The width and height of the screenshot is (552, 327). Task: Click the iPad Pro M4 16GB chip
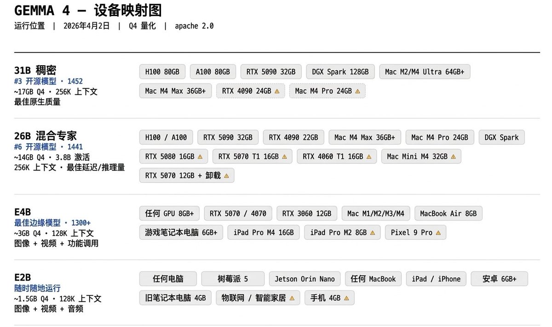[264, 232]
